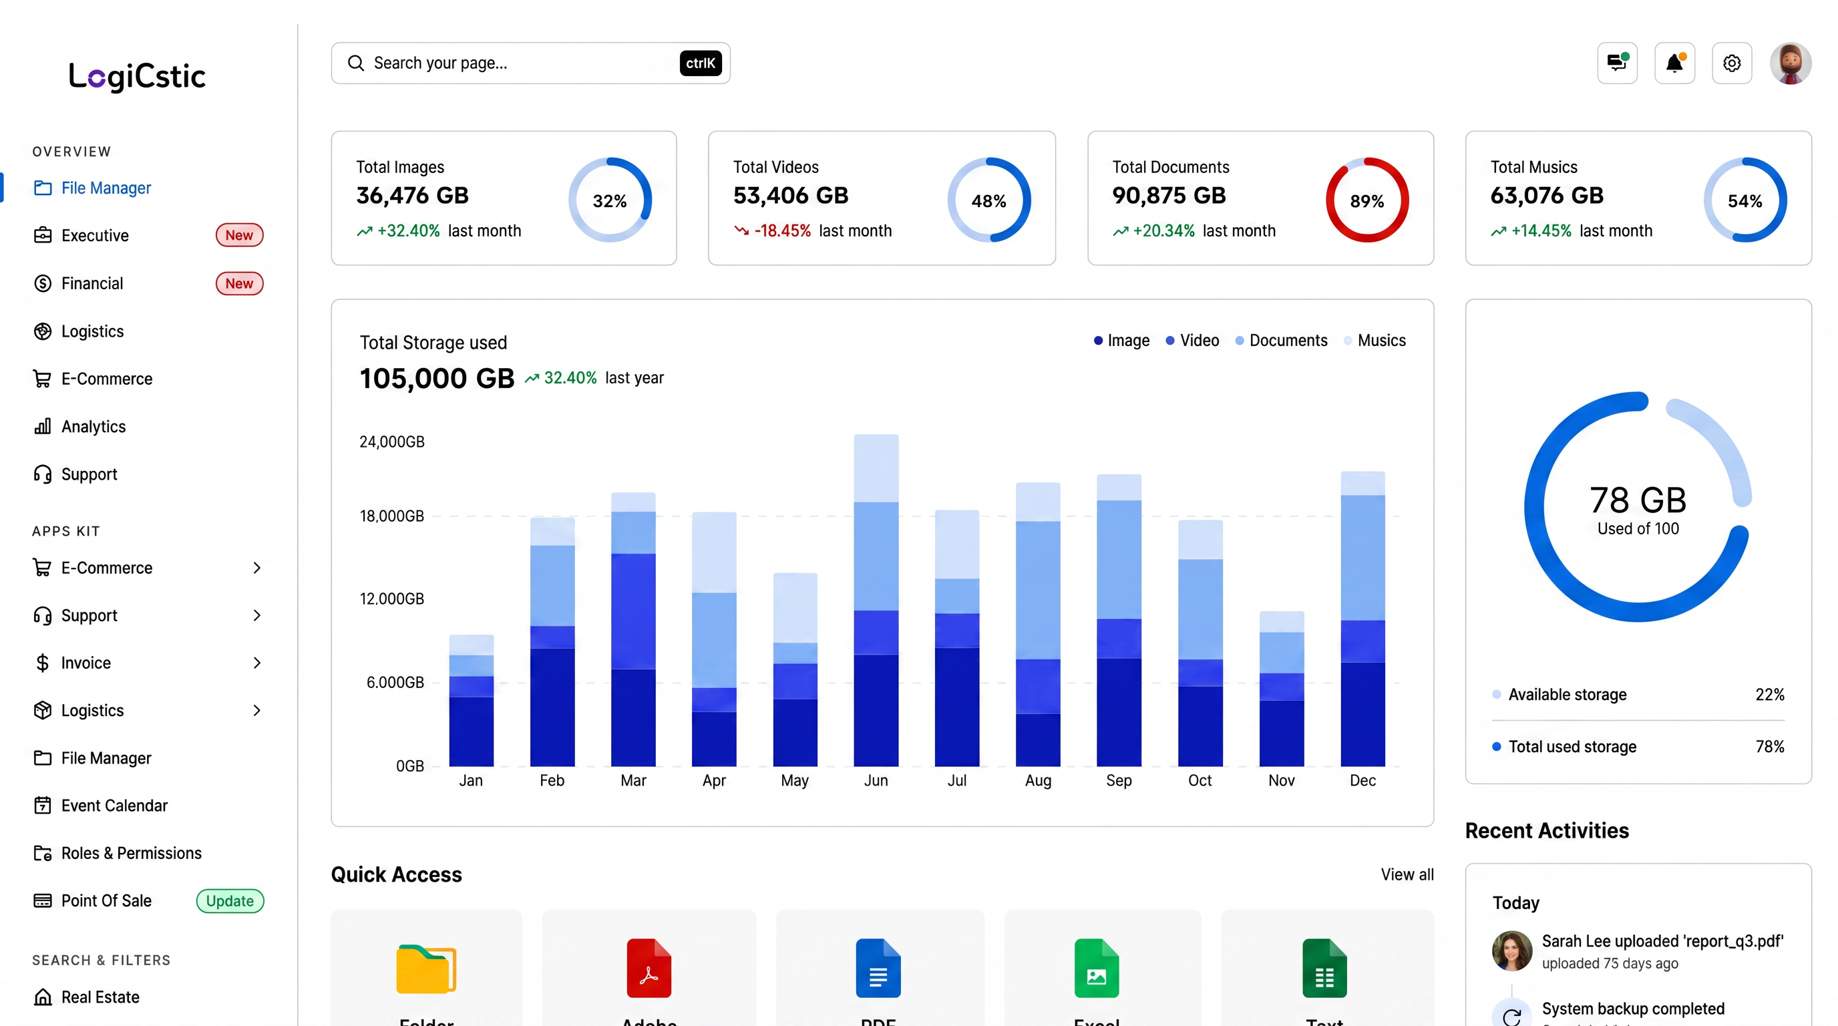Viewport: 1838px width, 1026px height.
Task: Toggle the Video series in chart legend
Action: (x=1192, y=341)
